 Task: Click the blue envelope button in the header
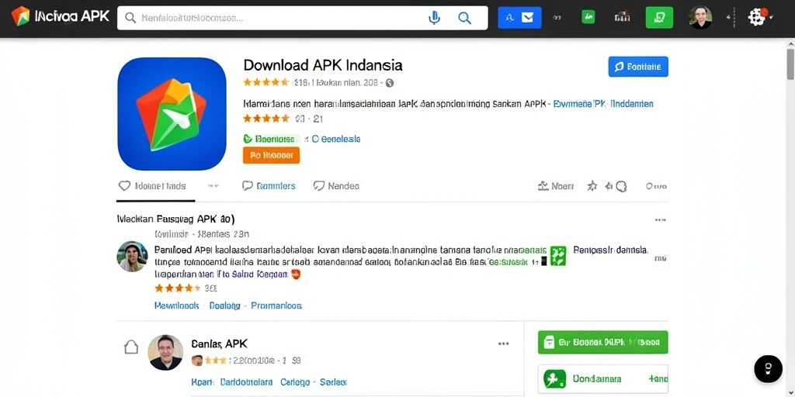519,18
